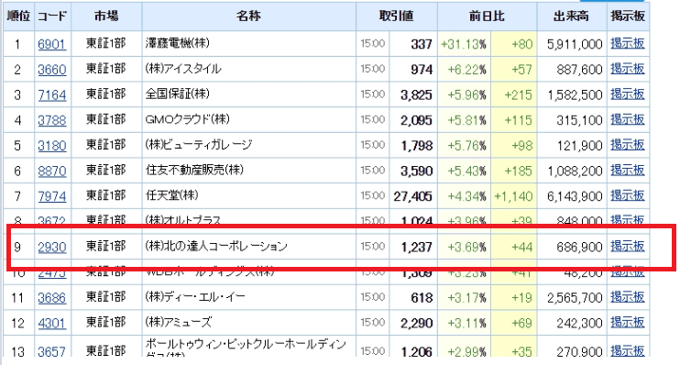Open 掲示板 link for アミューズ row

point(628,322)
